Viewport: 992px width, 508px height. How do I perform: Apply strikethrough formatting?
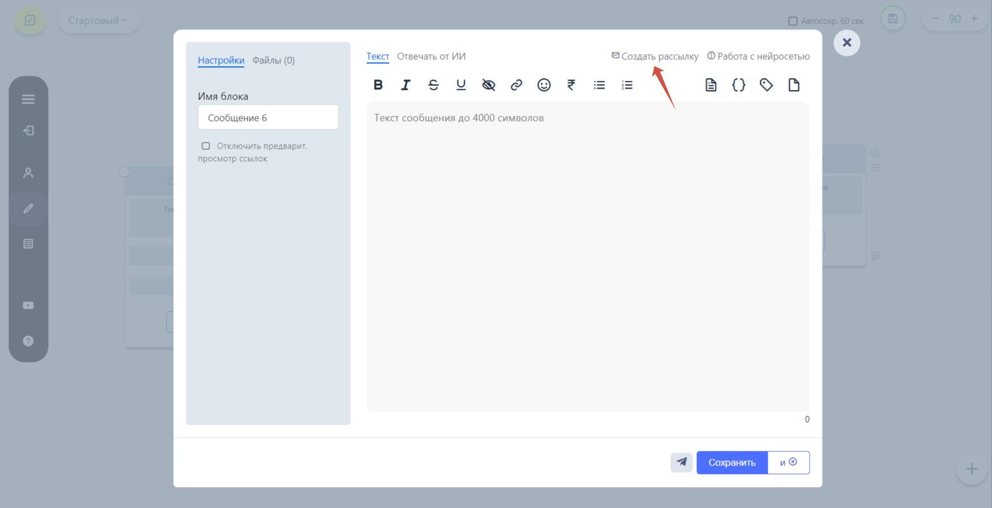[433, 85]
